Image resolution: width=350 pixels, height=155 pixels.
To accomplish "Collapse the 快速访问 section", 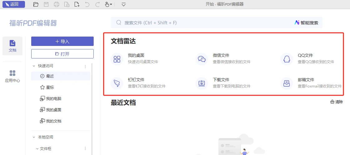I will coord(34,66).
